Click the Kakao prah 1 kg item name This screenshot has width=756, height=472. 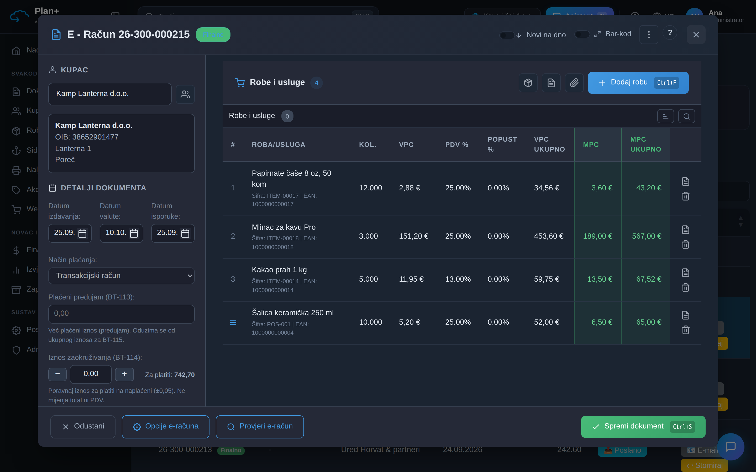(279, 270)
